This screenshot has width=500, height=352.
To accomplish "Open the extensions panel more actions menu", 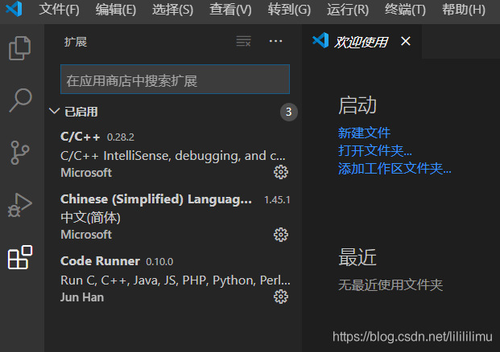I will [275, 42].
